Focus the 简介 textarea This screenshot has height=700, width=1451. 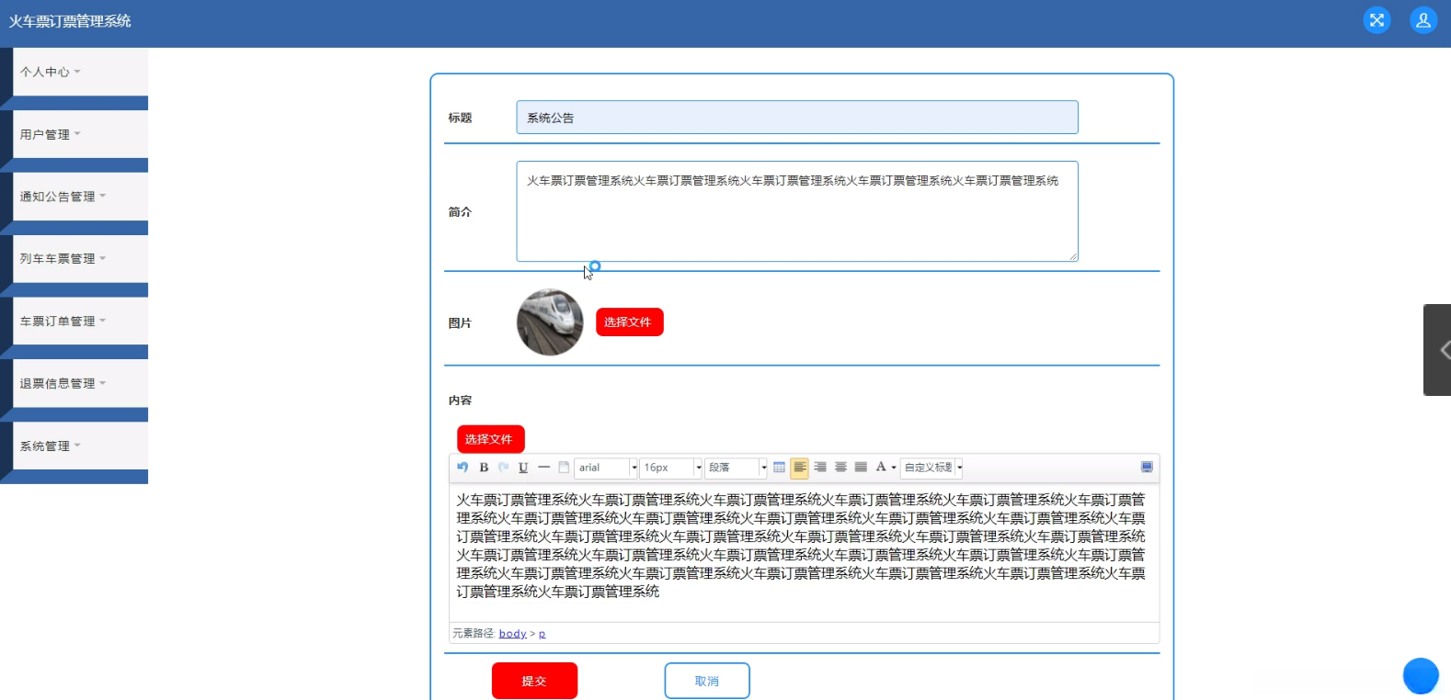point(797,211)
